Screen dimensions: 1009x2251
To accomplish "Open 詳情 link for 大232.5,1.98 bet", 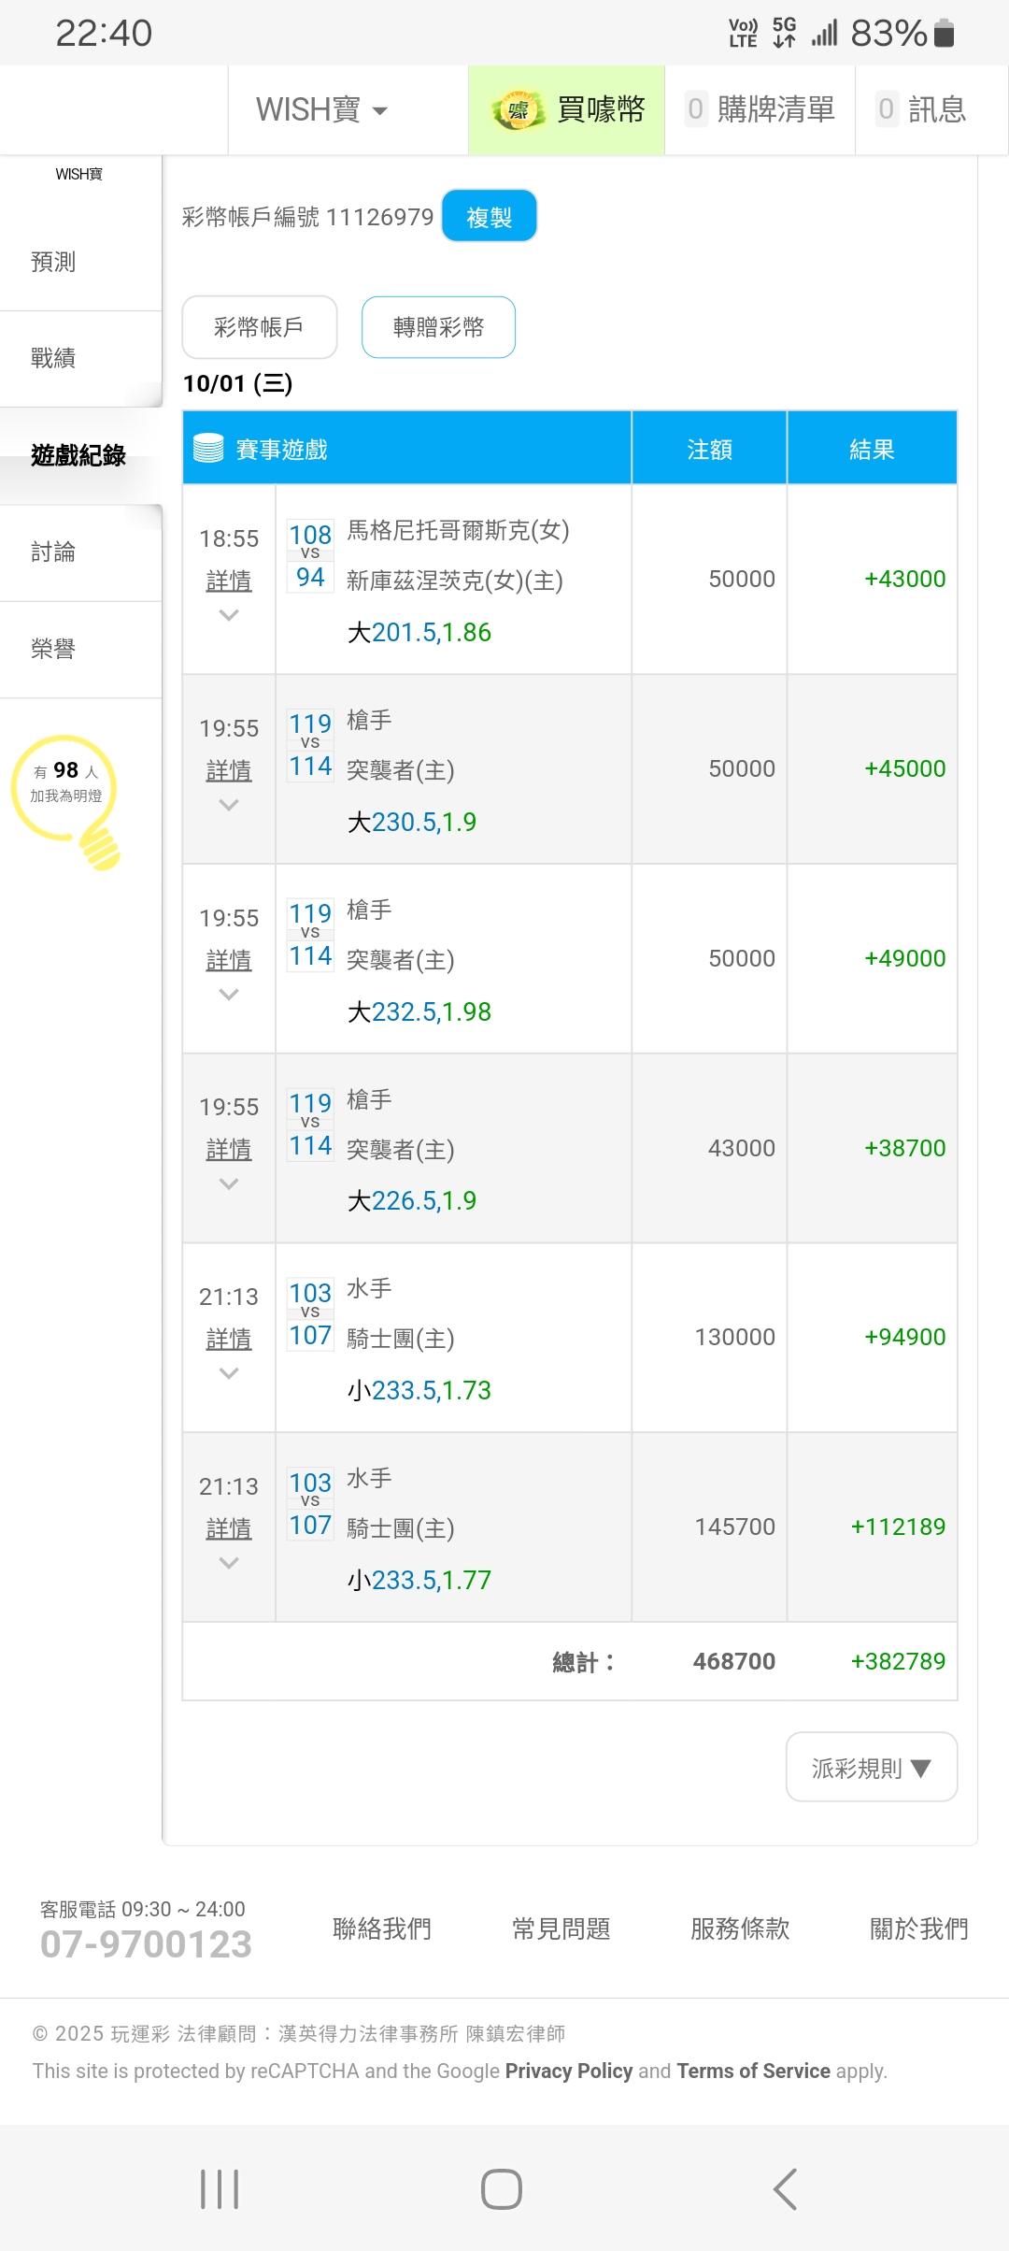I will pos(229,960).
